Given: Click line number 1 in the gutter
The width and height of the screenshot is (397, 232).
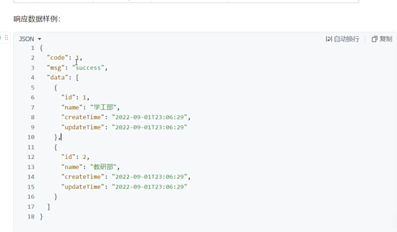Looking at the screenshot, I should pos(33,48).
